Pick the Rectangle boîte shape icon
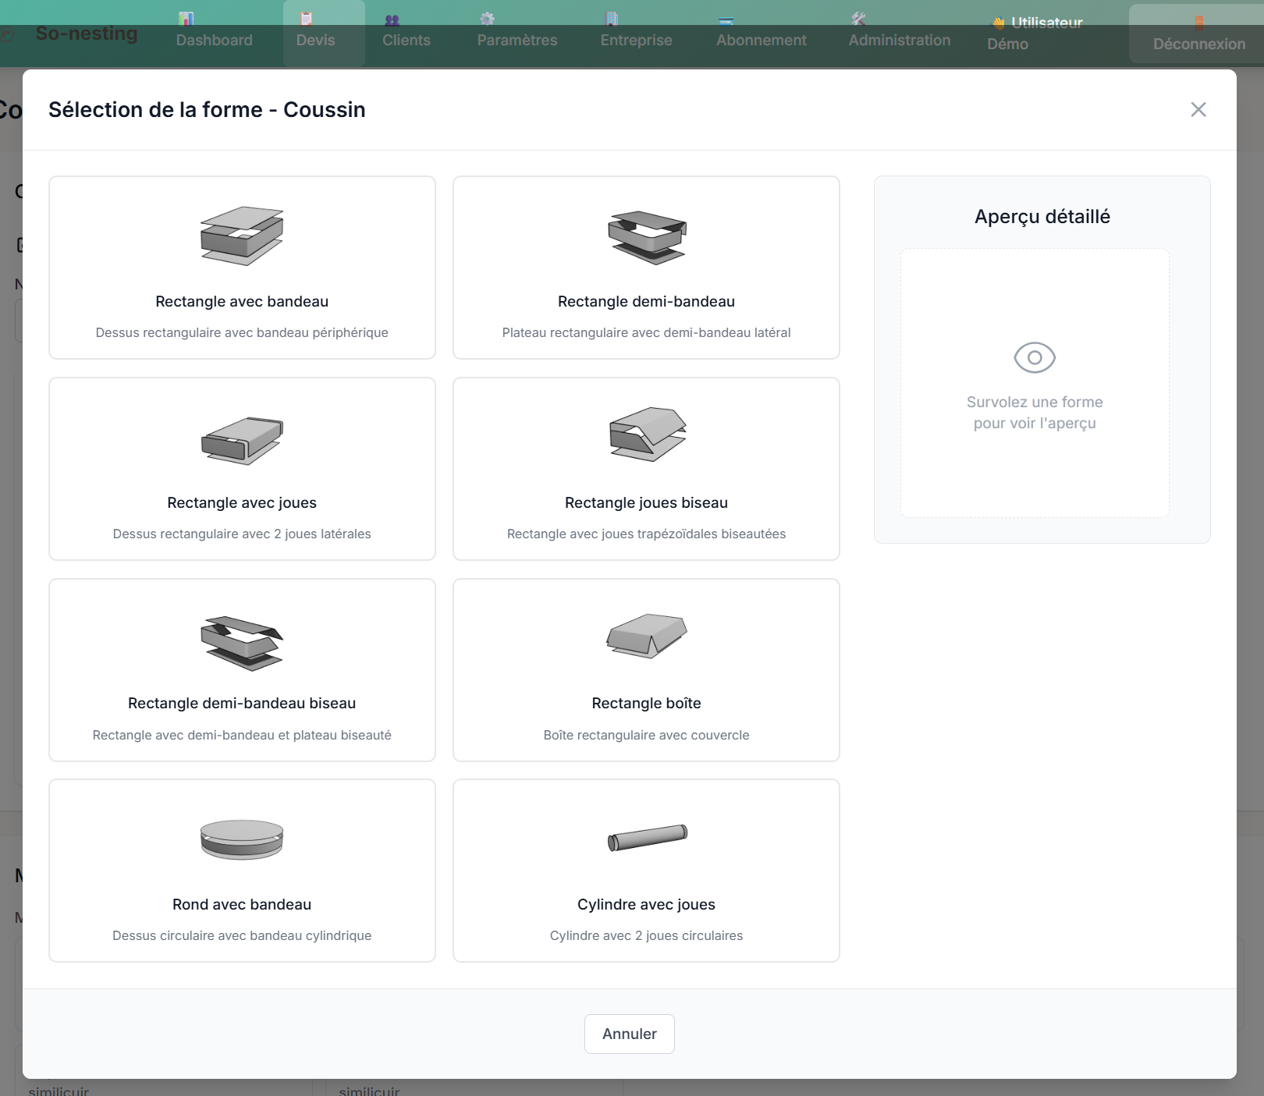The image size is (1264, 1096). pos(646,636)
